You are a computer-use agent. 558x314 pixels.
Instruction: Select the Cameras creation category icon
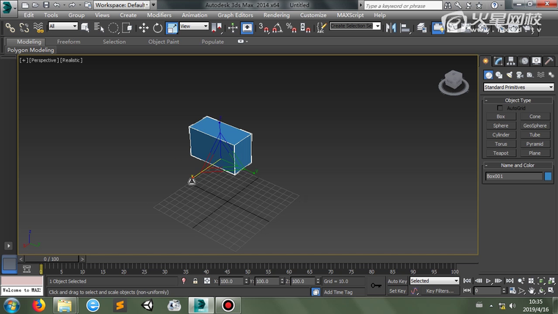point(519,75)
